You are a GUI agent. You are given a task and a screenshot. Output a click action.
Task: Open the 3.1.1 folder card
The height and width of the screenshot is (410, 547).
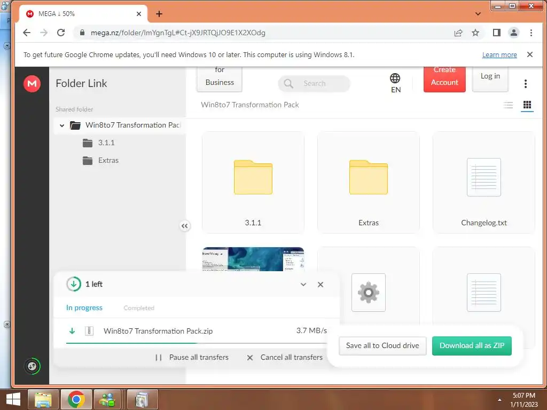pos(253,183)
